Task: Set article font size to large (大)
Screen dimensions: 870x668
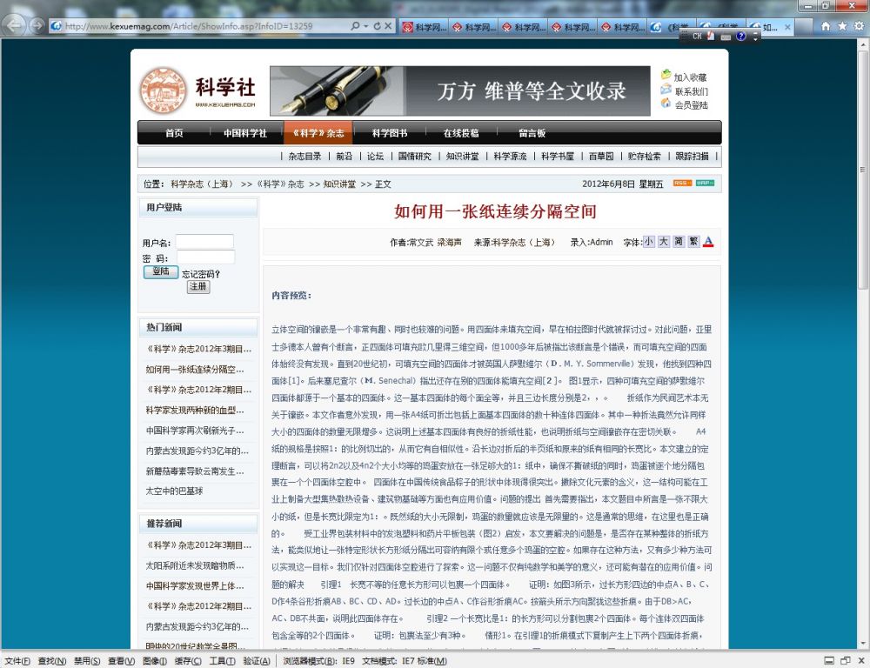Action: coord(663,242)
